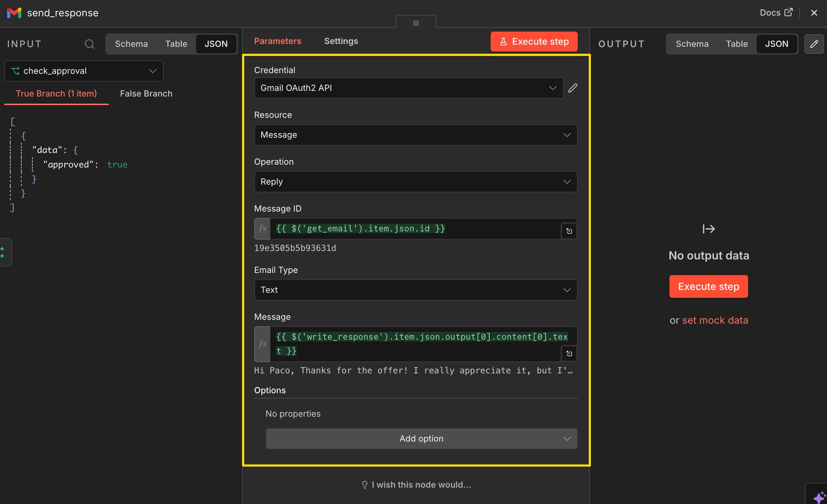Open the Docs external link
The image size is (827, 504).
click(x=776, y=13)
